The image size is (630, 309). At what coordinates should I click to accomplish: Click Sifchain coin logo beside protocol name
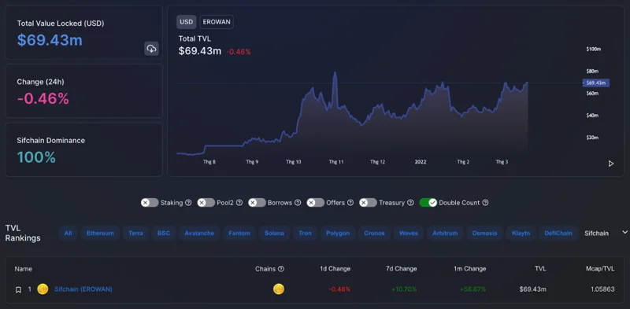[x=43, y=289]
